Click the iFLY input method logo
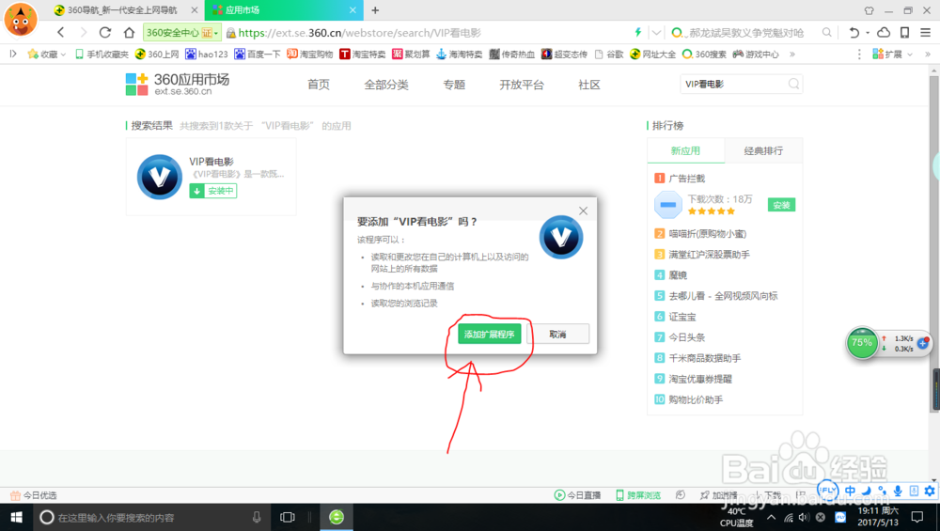 (827, 491)
